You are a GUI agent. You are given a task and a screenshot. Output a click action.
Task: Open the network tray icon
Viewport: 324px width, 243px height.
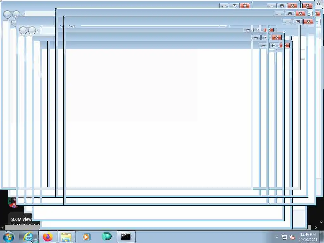[x=284, y=237]
